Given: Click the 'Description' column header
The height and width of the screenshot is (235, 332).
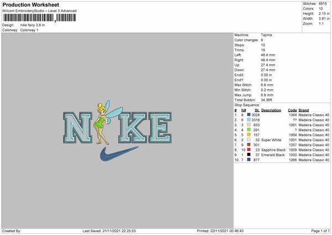Looking at the screenshot, I should 271,110.
